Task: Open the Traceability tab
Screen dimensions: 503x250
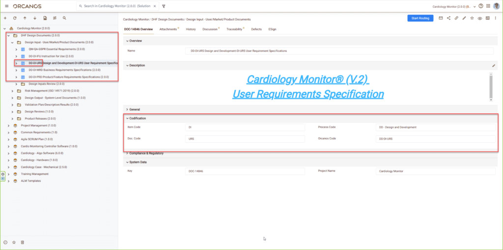Action: click(x=235, y=29)
